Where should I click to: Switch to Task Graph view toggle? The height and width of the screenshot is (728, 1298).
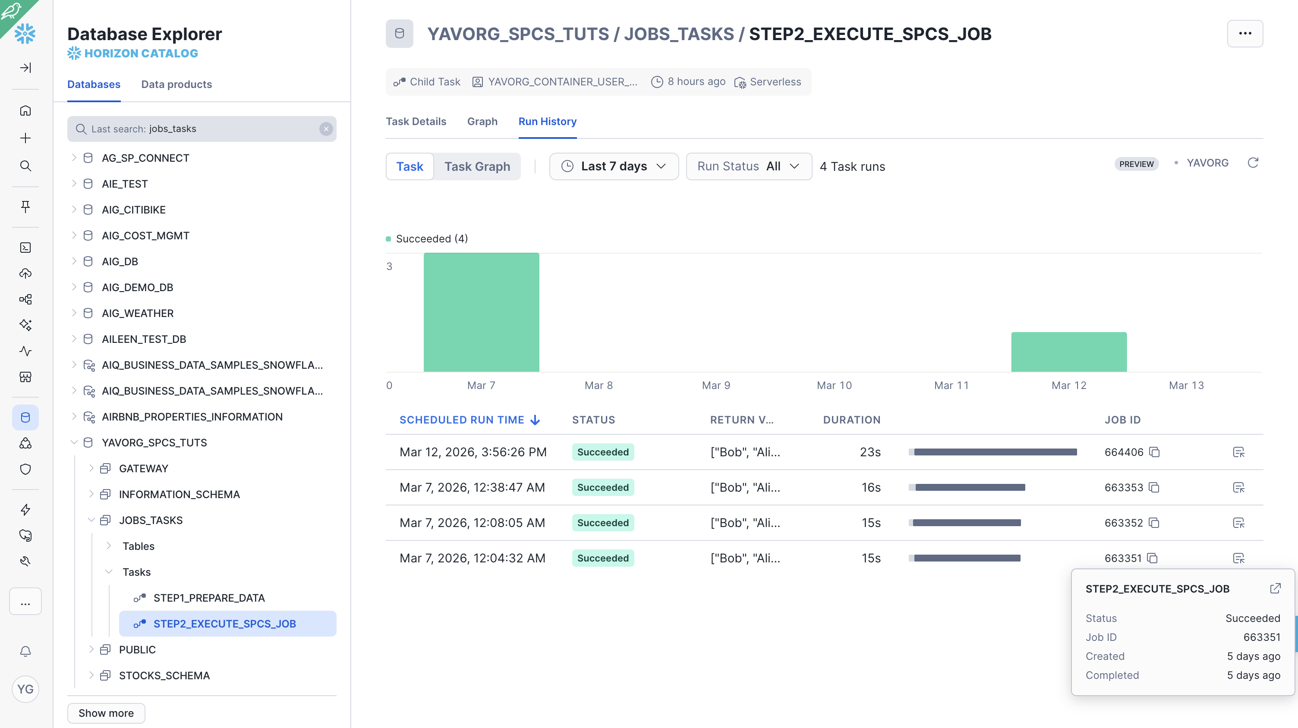tap(477, 166)
